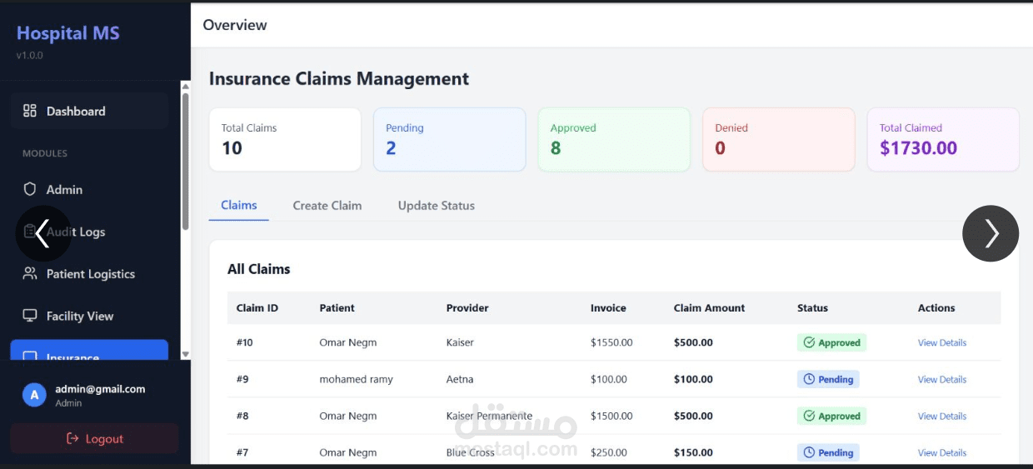Switch to the Create Claim tab

(327, 206)
